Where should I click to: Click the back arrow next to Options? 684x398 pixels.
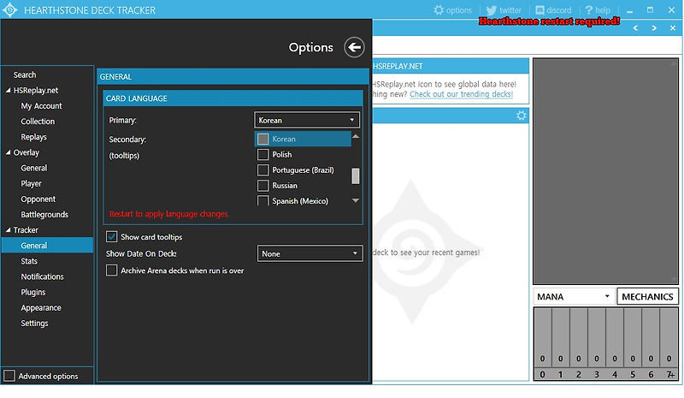click(x=354, y=47)
